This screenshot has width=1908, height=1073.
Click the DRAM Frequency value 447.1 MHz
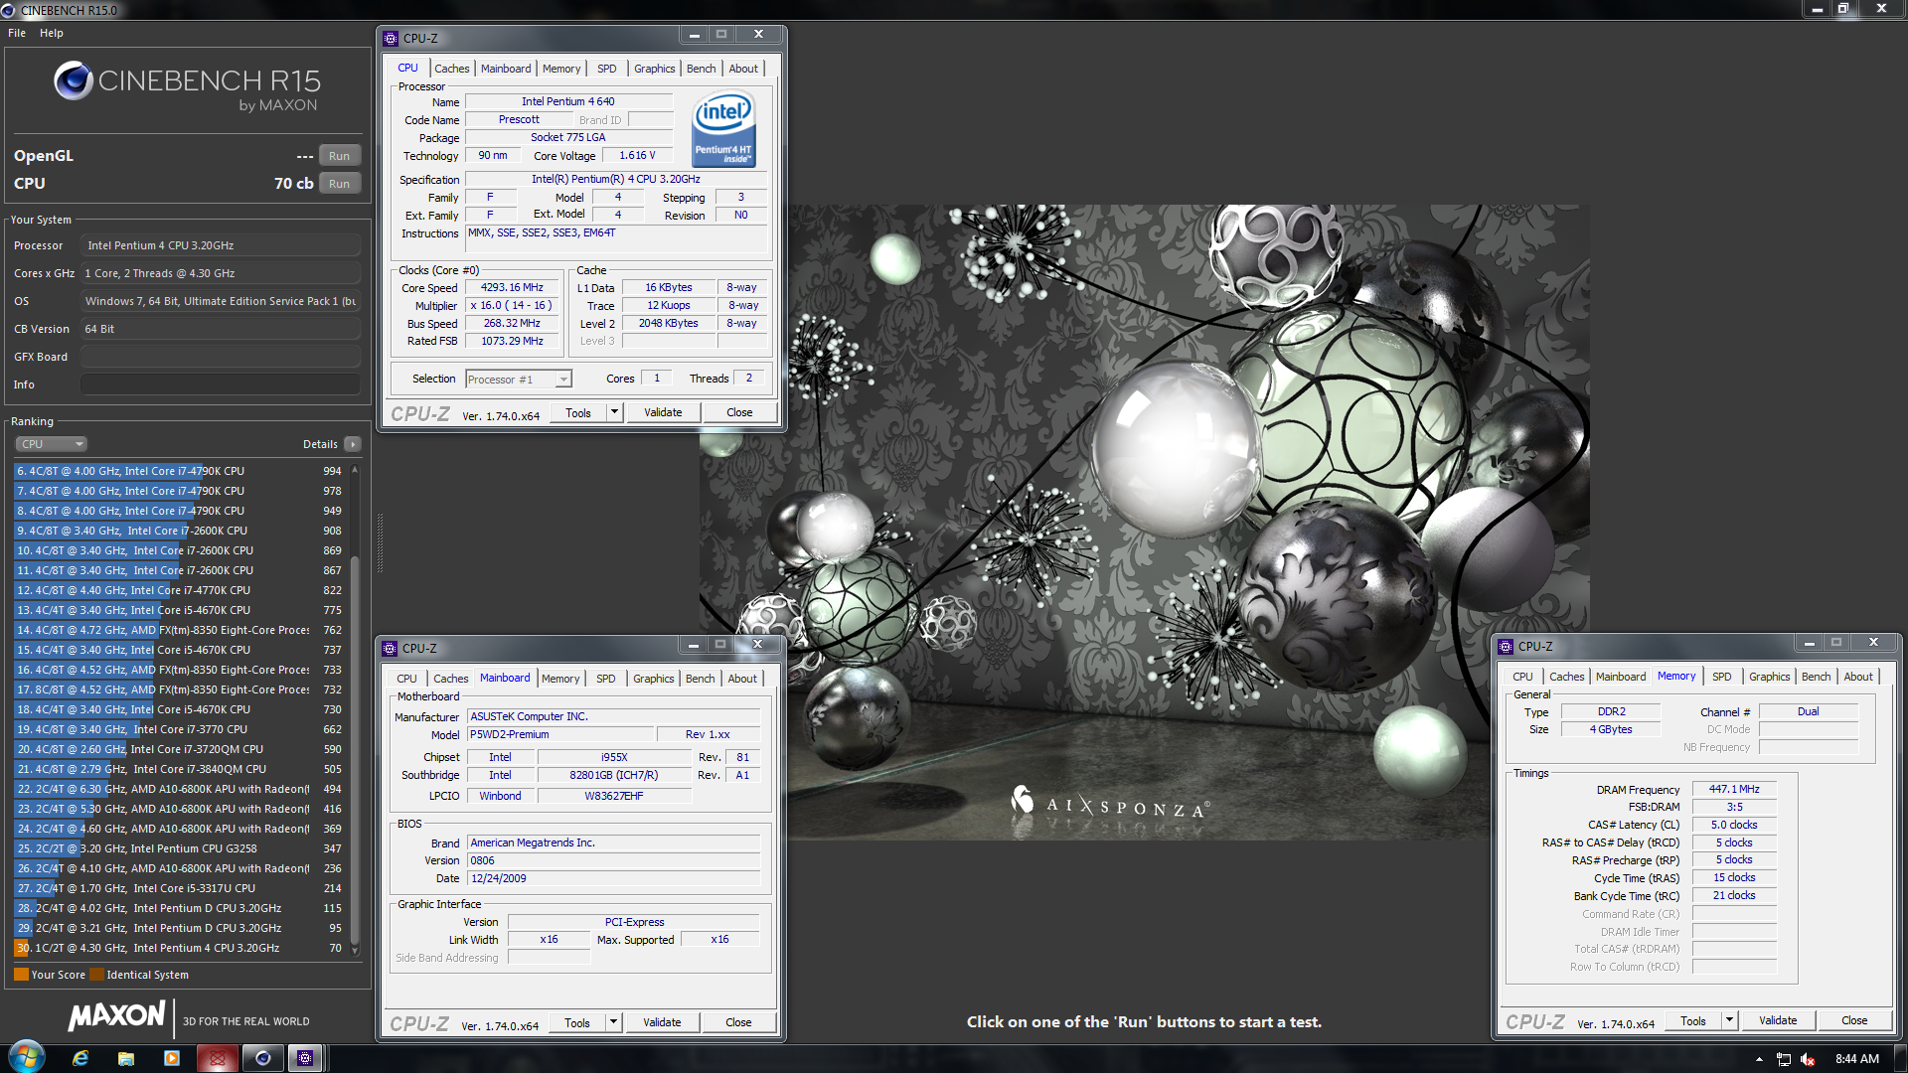pyautogui.click(x=1734, y=789)
